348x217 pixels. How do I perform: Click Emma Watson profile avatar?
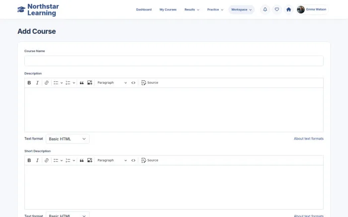[301, 9]
